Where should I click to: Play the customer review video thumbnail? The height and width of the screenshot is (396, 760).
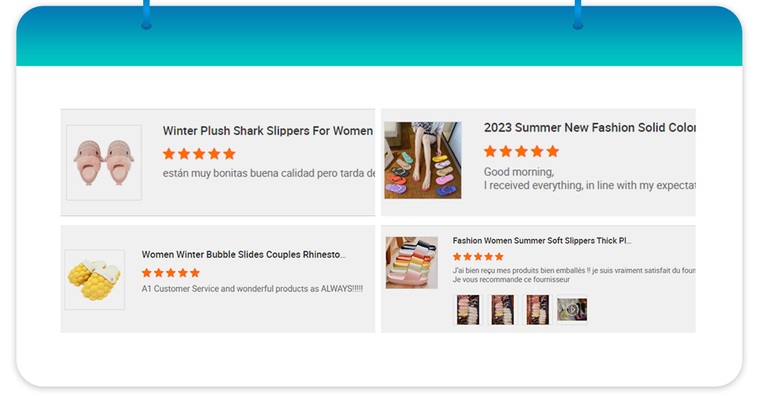[572, 310]
